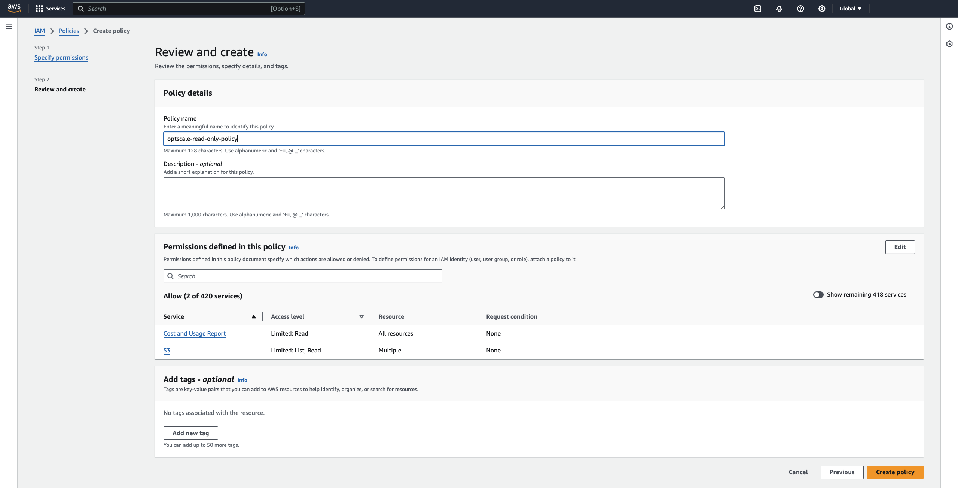
Task: Click Cancel button
Action: (798, 472)
